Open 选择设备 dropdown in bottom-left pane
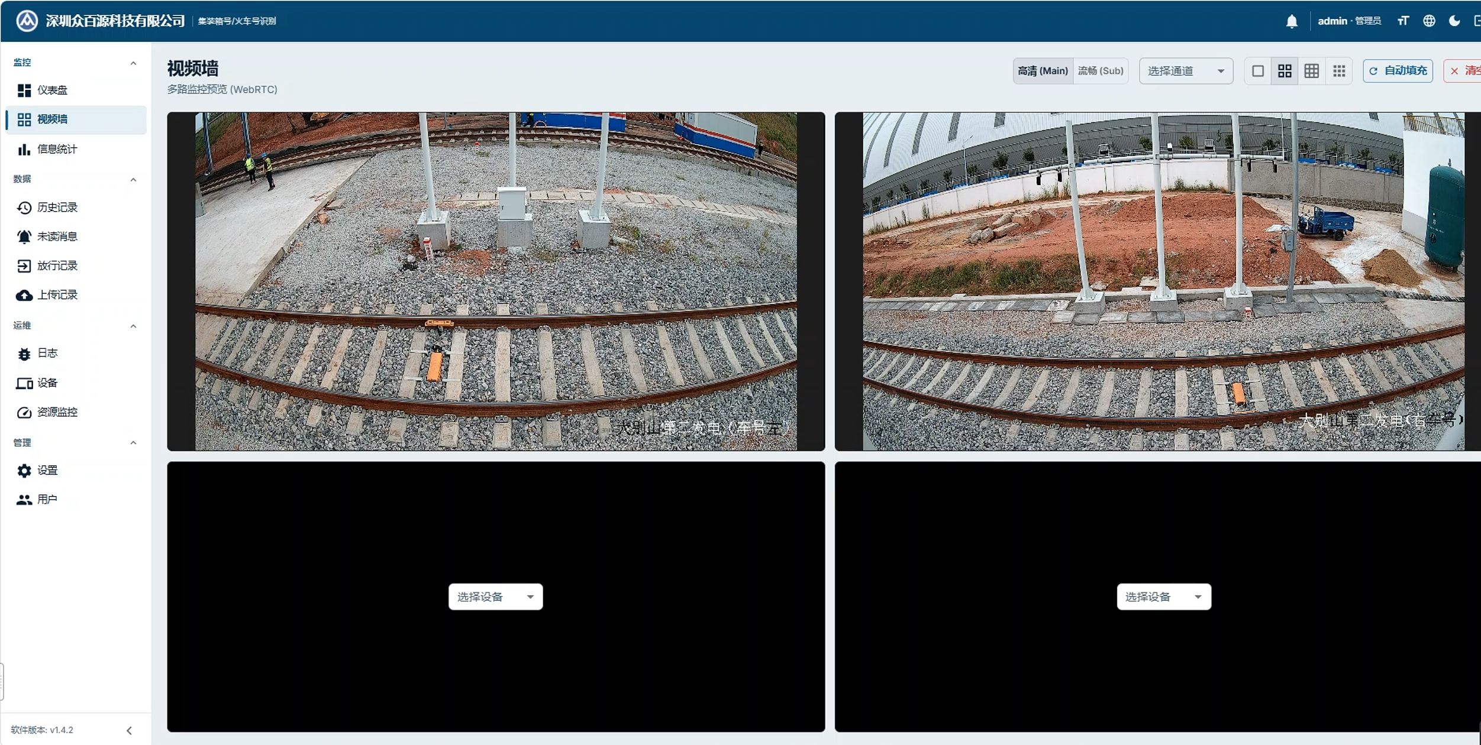This screenshot has height=745, width=1481. pyautogui.click(x=495, y=597)
